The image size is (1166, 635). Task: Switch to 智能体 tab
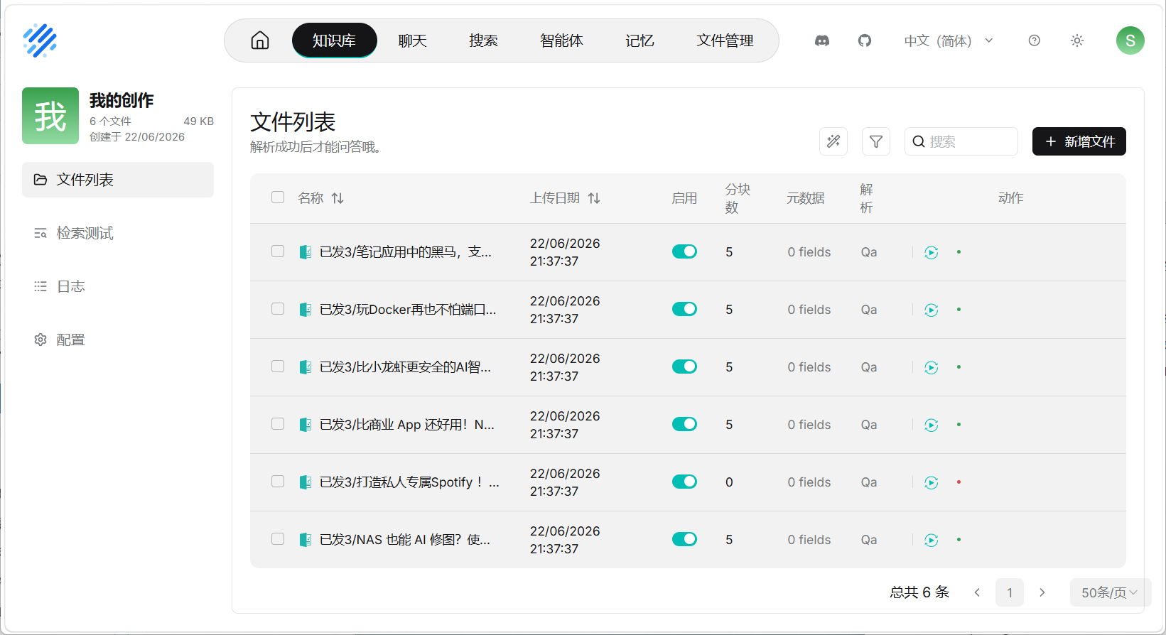coord(561,40)
